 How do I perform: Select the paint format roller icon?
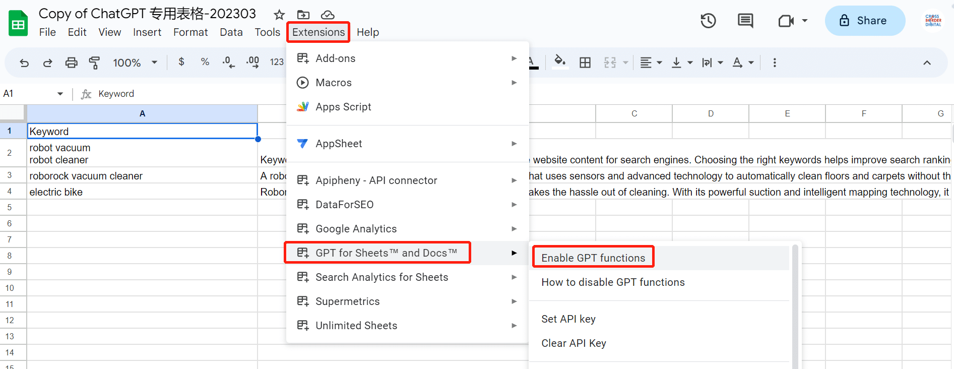pos(94,63)
